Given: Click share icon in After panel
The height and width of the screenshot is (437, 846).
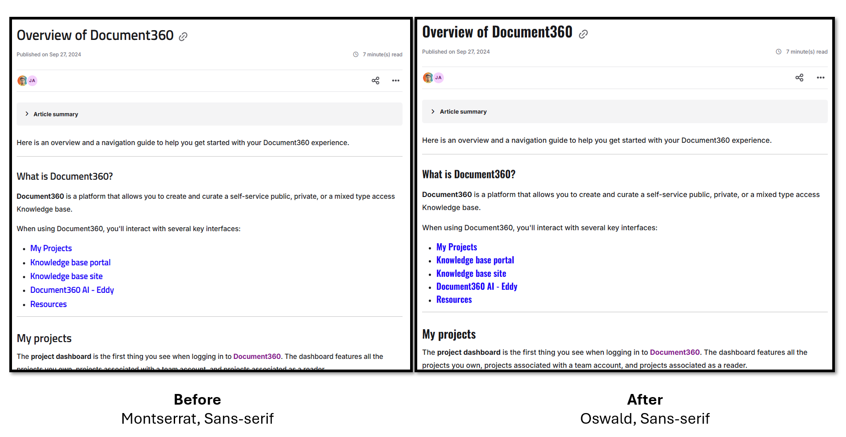Looking at the screenshot, I should (799, 78).
